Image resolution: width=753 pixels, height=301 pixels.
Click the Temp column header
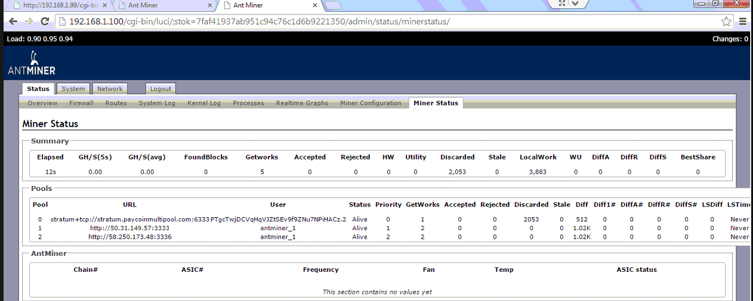(x=504, y=269)
